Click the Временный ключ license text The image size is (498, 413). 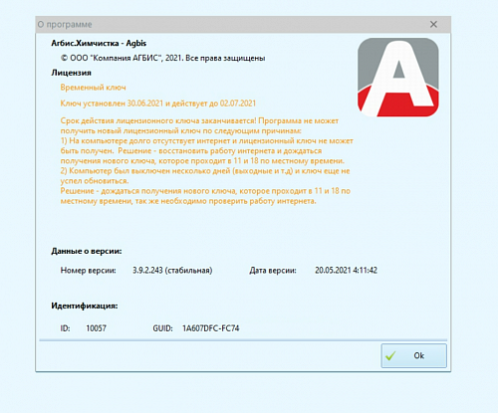[x=93, y=88]
